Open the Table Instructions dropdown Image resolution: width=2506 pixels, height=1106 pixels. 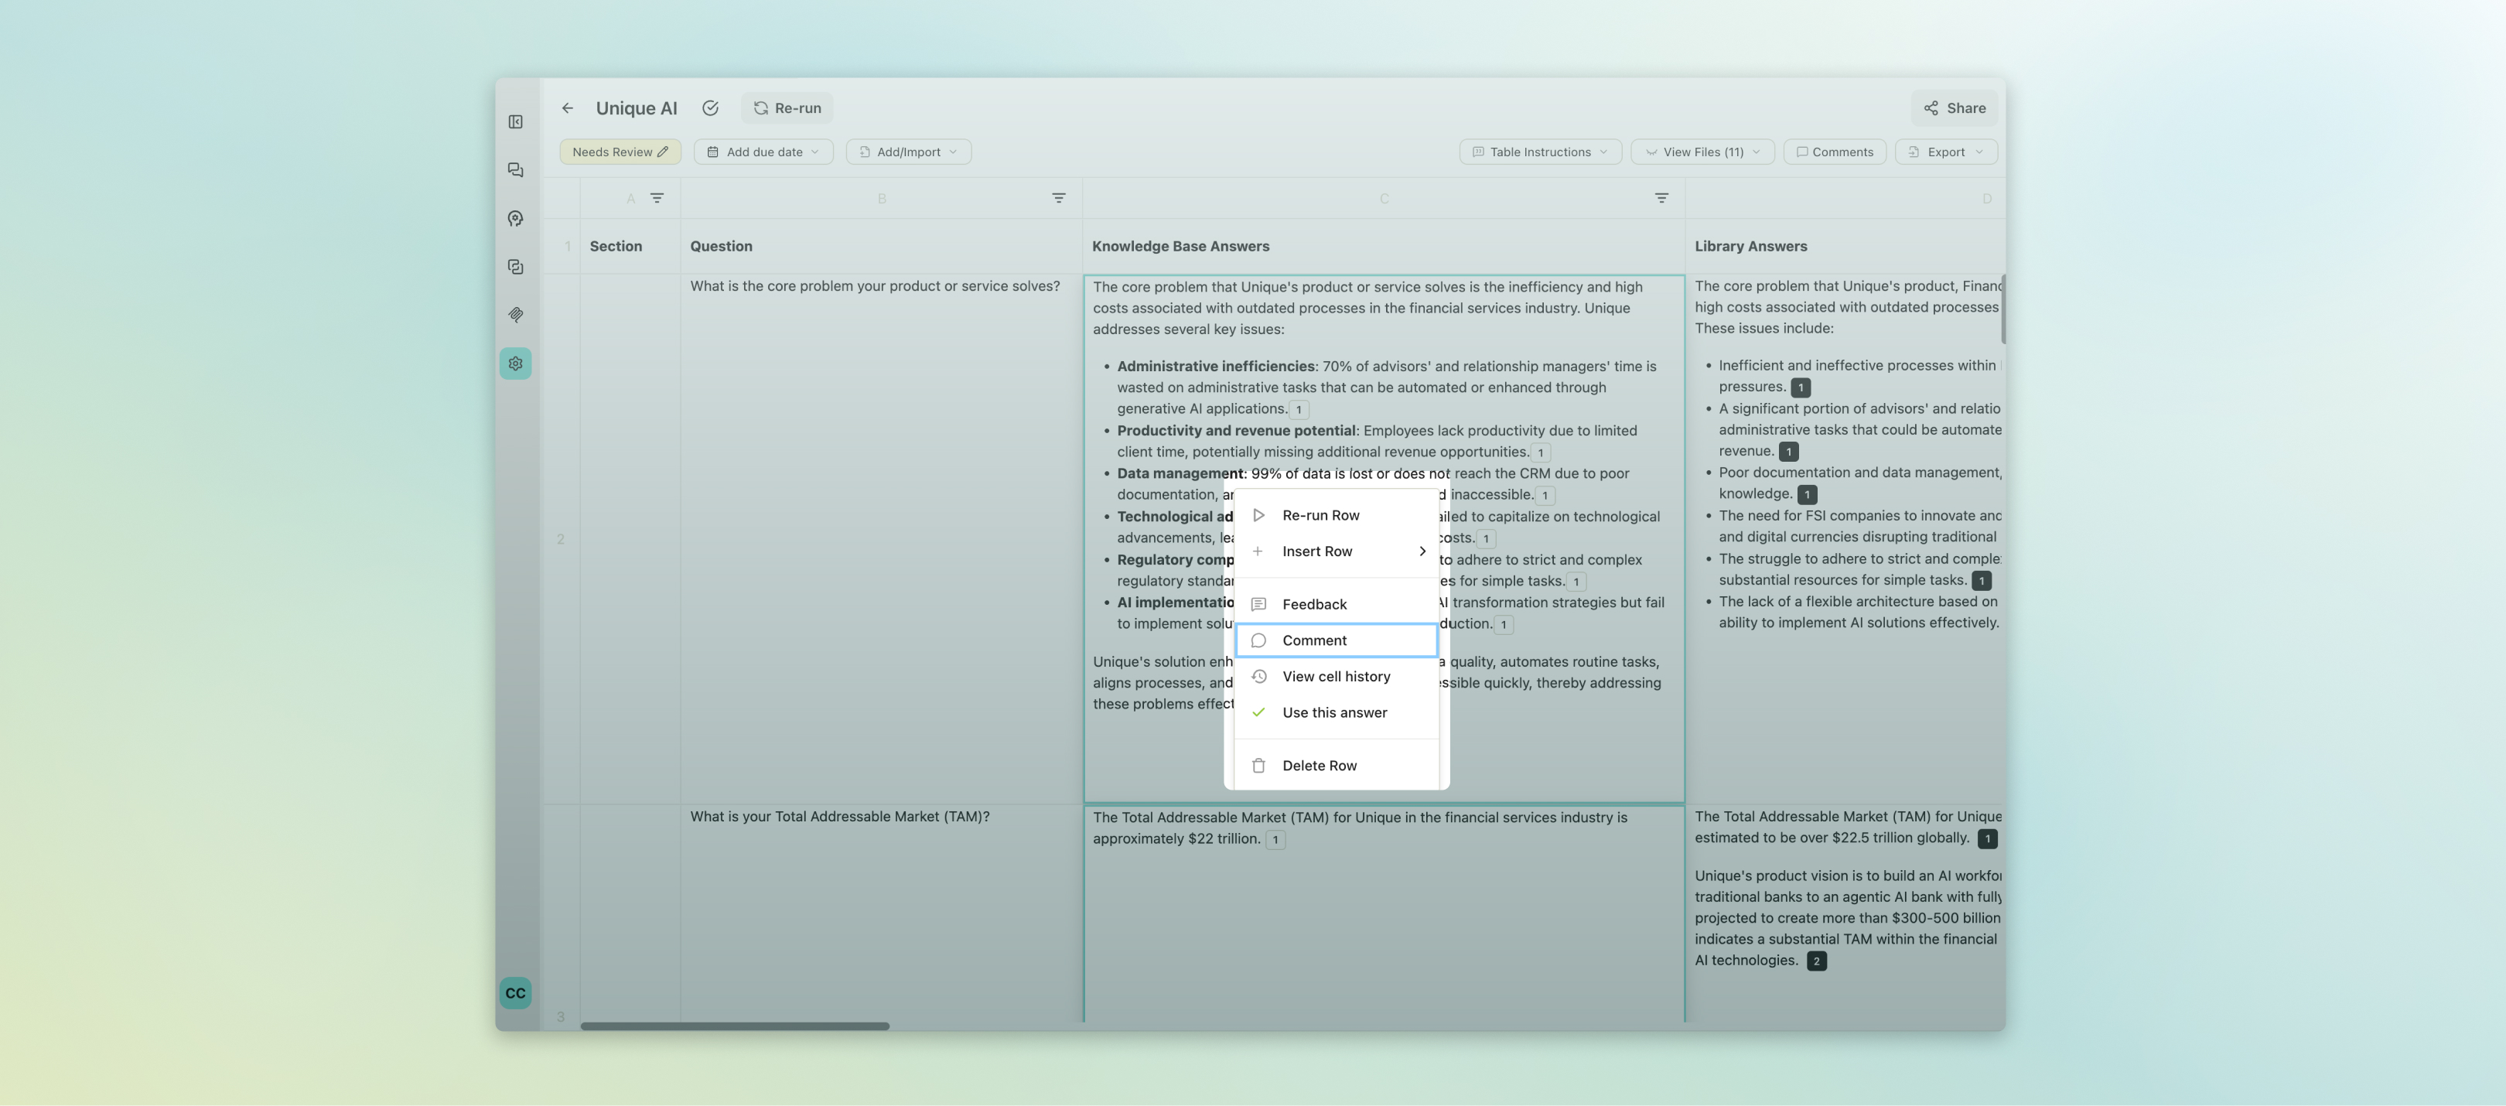click(1540, 152)
